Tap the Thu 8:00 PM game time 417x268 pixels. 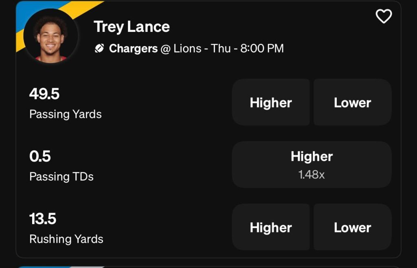pyautogui.click(x=247, y=49)
